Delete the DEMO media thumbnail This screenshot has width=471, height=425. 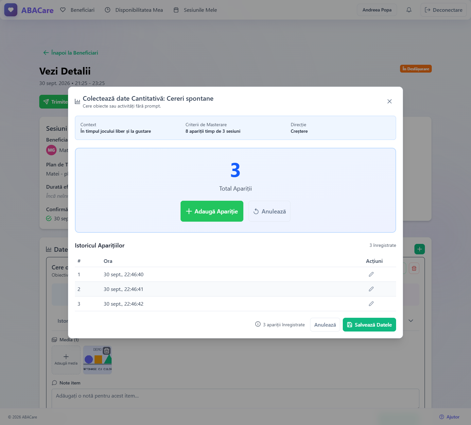pyautogui.click(x=107, y=351)
